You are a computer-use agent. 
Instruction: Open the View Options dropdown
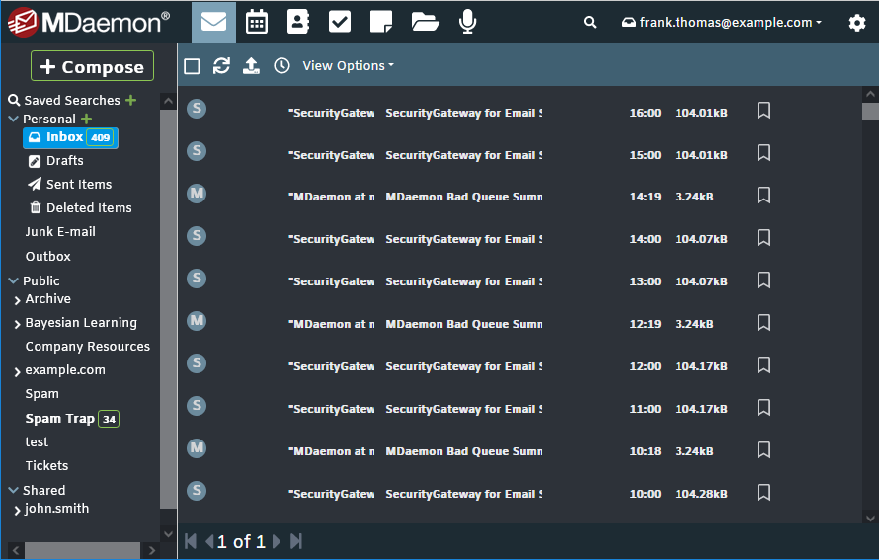pyautogui.click(x=348, y=65)
